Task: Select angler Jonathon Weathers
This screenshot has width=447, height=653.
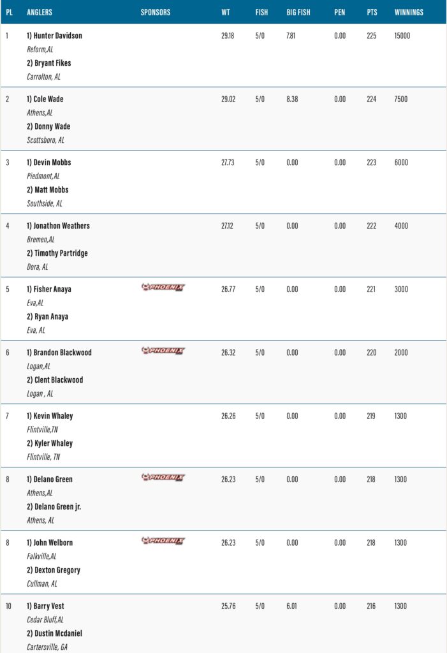Action: coord(61,226)
